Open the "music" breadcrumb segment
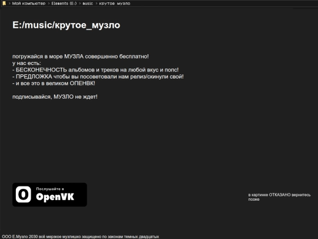The image size is (318, 239). [88, 4]
